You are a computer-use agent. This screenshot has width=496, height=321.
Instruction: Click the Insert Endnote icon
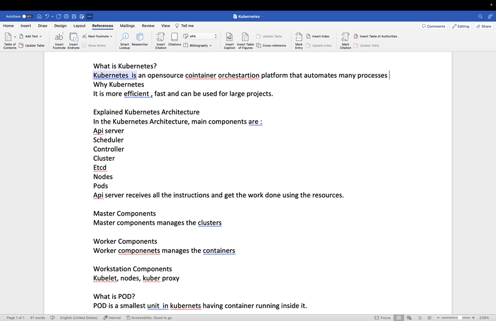point(73,37)
